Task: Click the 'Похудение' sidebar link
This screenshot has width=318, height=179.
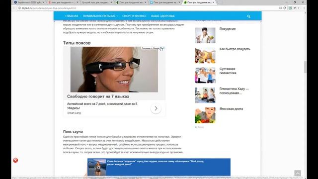Action: point(228,29)
